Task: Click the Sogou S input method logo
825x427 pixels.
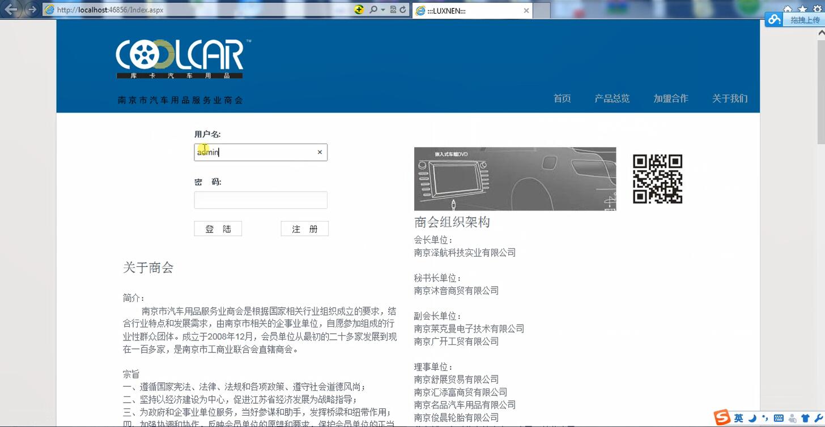Action: tap(722, 418)
